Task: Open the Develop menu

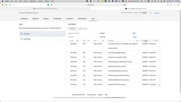Action: (40, 1)
